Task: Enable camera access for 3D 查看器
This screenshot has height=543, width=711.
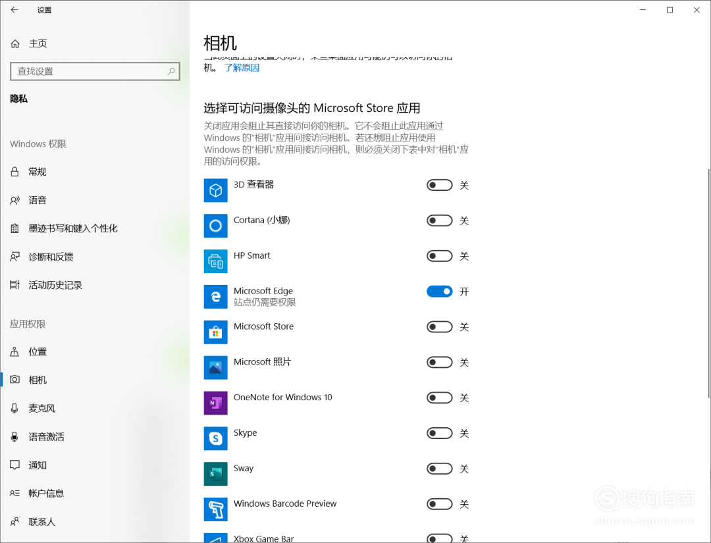Action: coord(439,185)
